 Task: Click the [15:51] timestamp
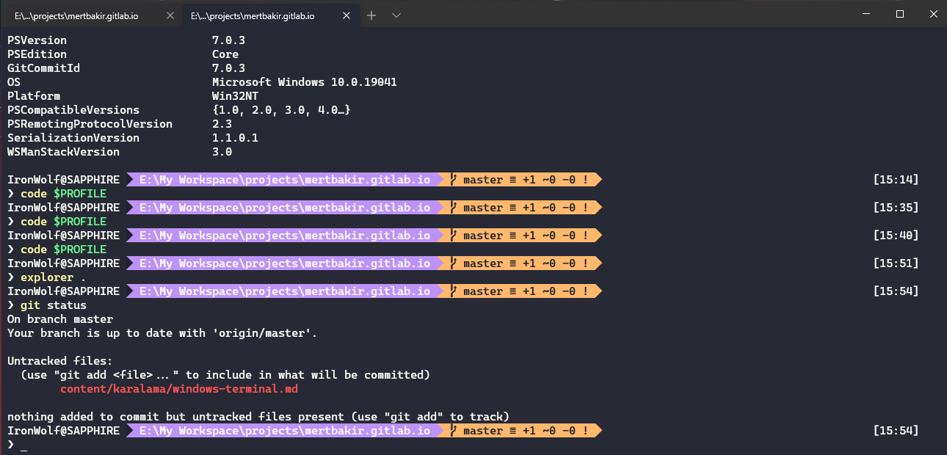click(896, 263)
